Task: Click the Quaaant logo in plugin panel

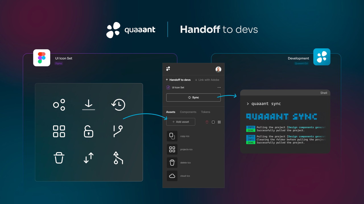Action: tap(168, 69)
